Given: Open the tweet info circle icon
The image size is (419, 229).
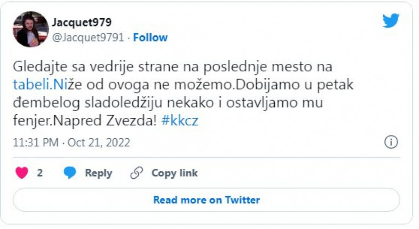Looking at the screenshot, I should click(391, 142).
